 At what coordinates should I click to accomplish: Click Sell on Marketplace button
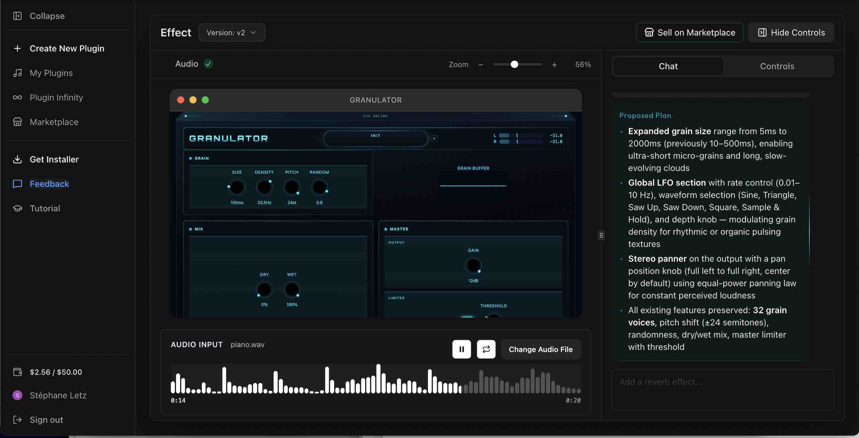click(x=690, y=33)
